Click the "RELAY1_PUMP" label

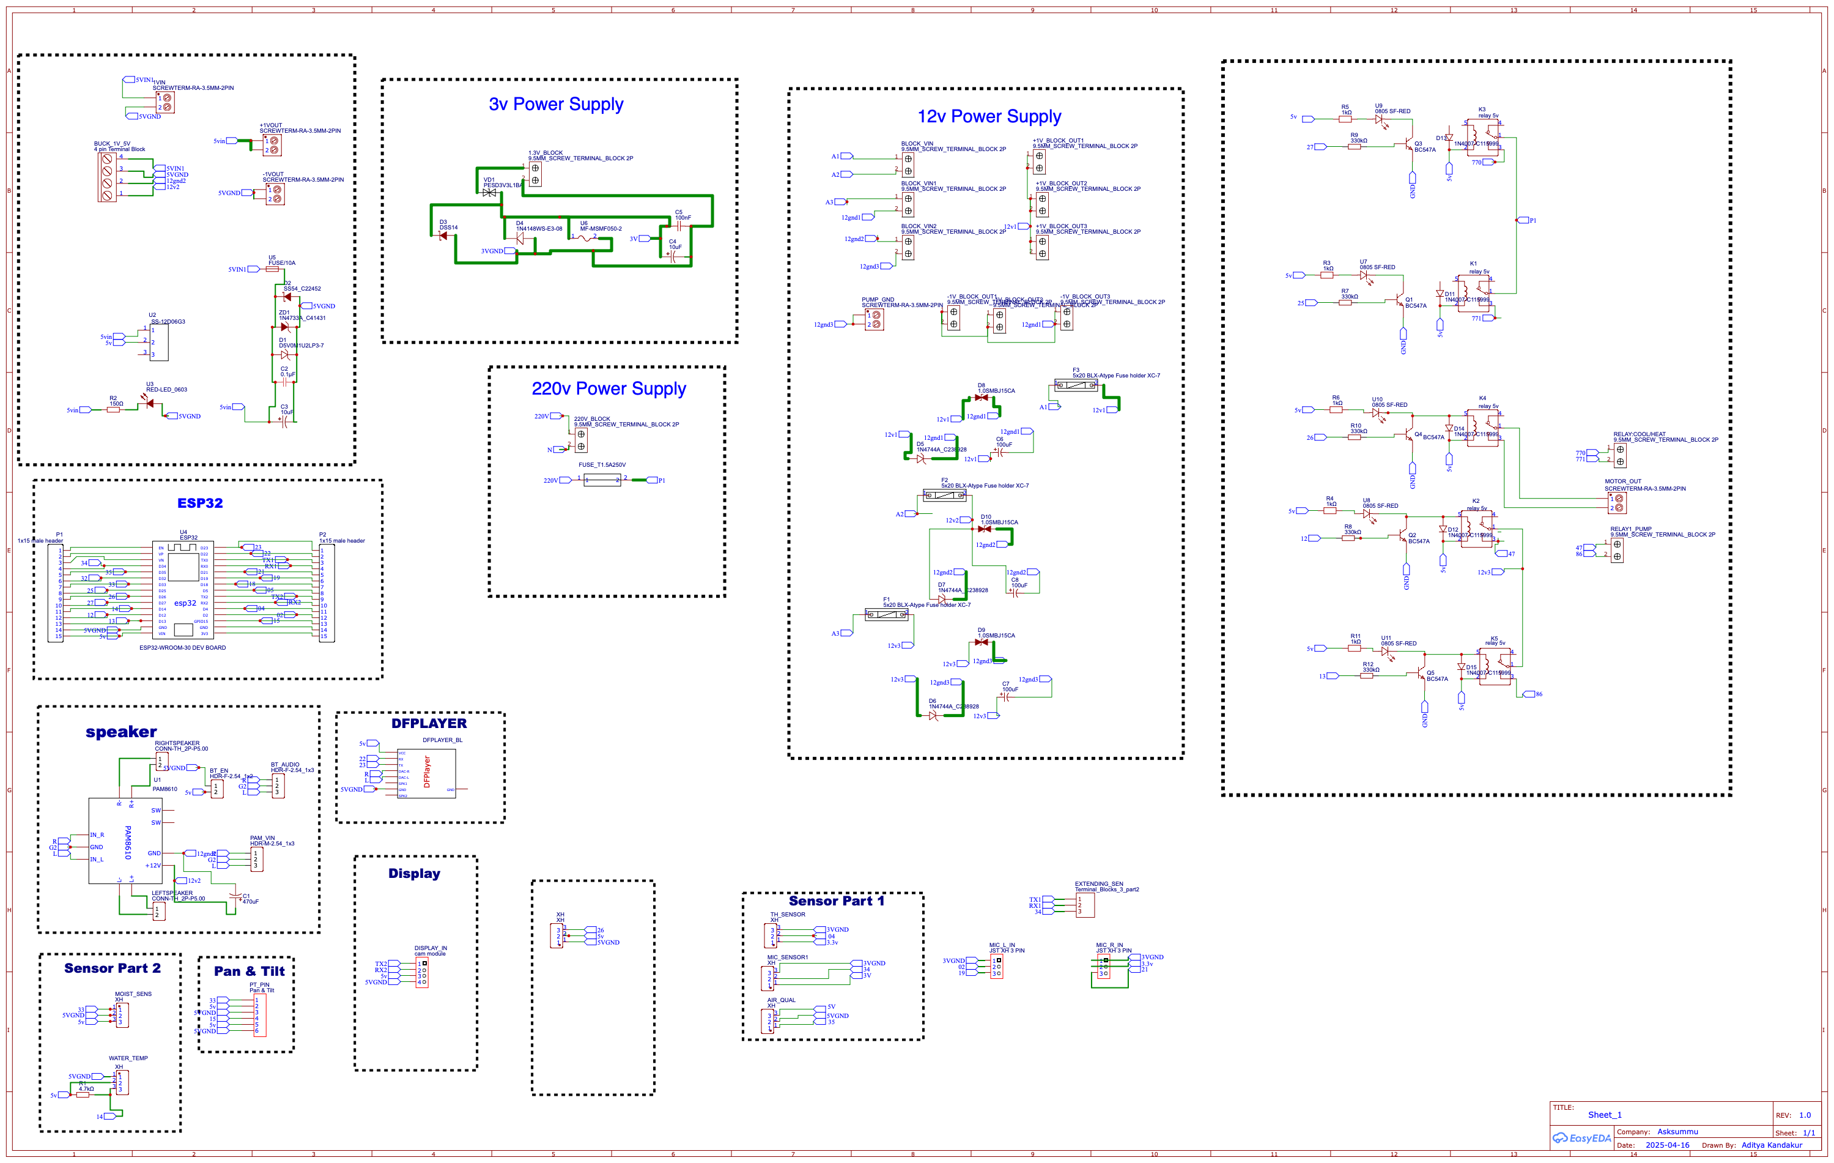click(1630, 529)
